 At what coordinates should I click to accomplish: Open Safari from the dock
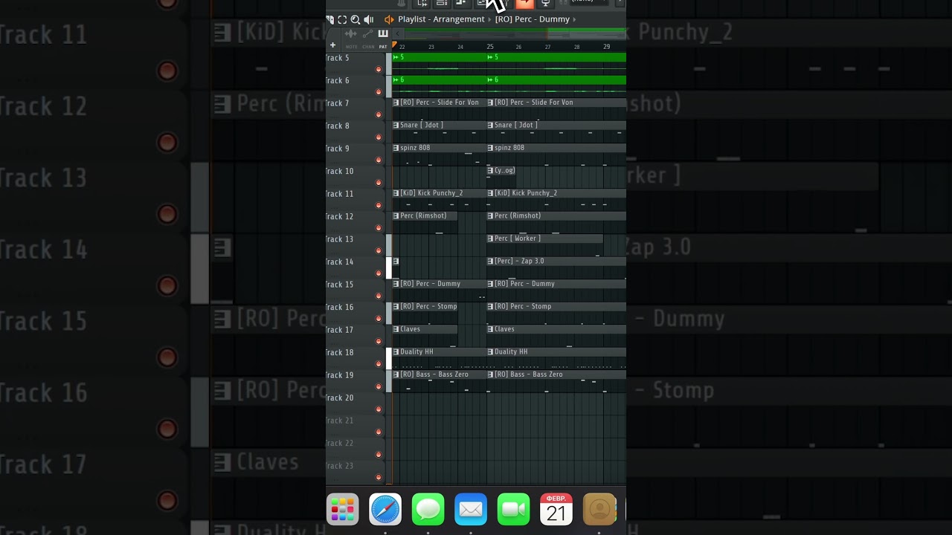tap(385, 509)
